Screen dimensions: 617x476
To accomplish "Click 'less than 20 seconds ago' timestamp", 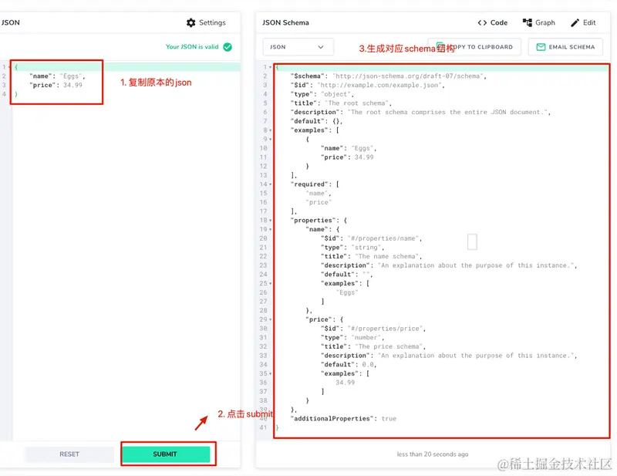I will point(433,454).
